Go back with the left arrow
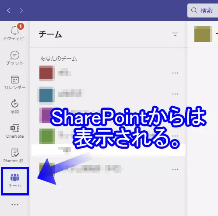Image resolution: width=218 pixels, height=216 pixels. tap(9, 10)
